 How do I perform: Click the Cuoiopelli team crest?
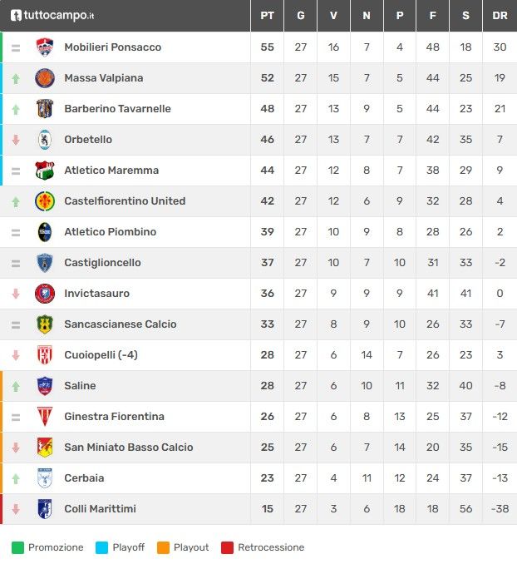45,355
